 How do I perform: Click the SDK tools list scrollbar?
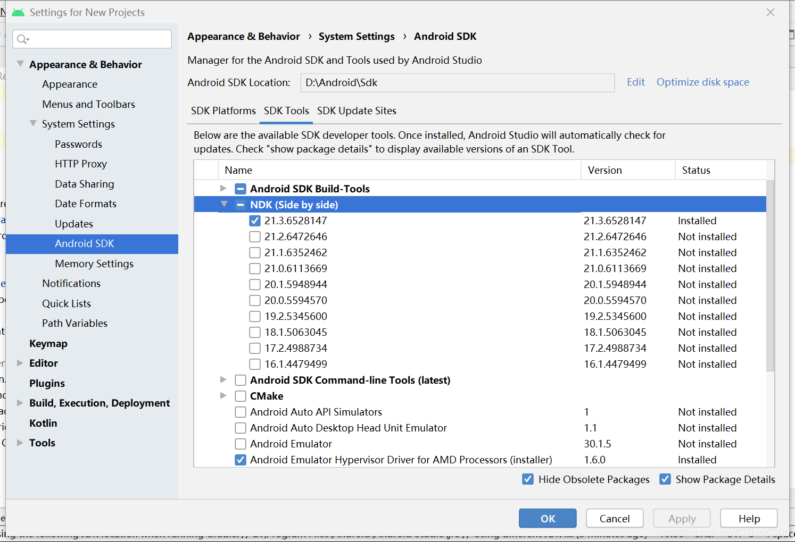[x=771, y=275]
